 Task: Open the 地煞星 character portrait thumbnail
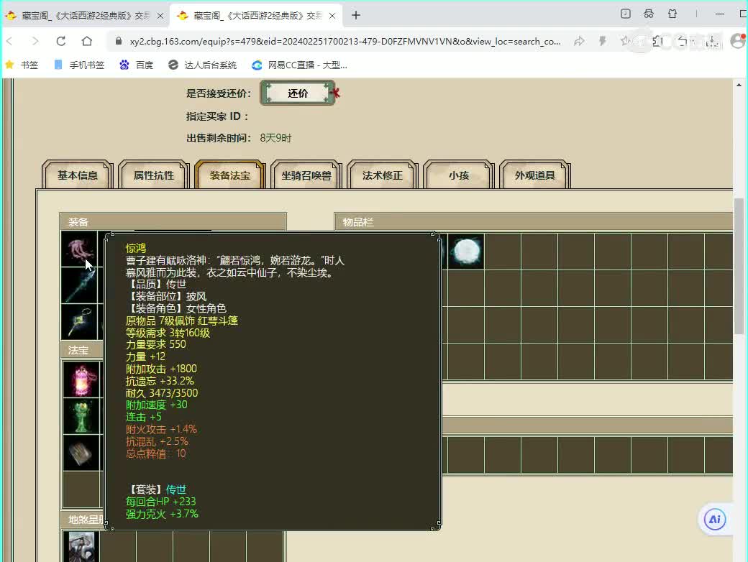81,547
